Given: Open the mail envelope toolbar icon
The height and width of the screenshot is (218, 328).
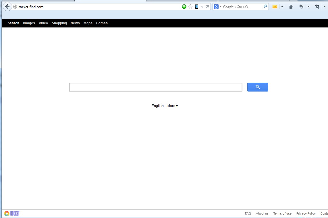Looking at the screenshot, I should [275, 7].
